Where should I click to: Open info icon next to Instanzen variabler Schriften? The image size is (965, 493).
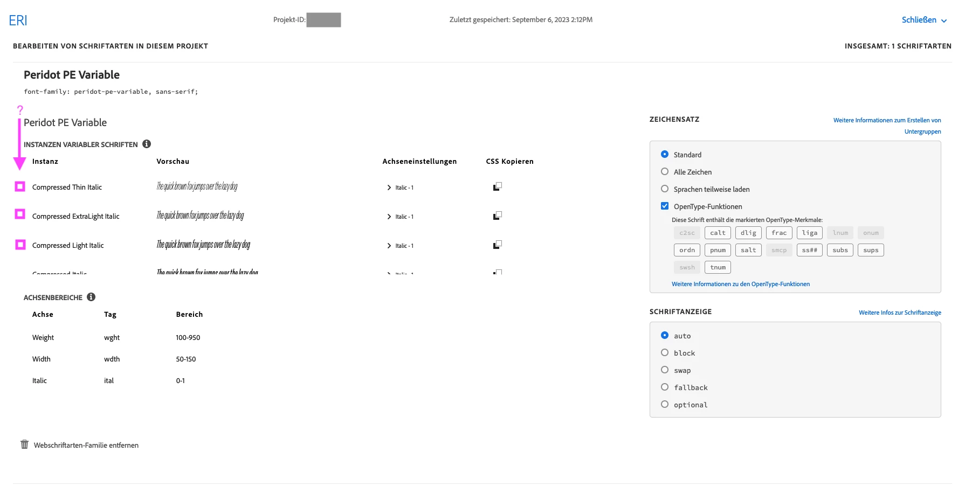click(x=147, y=144)
